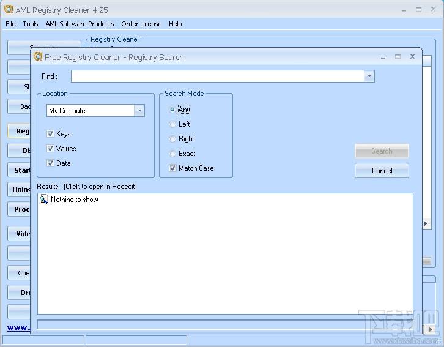Click the progress bar below the results
444x347 pixels.
[225, 324]
